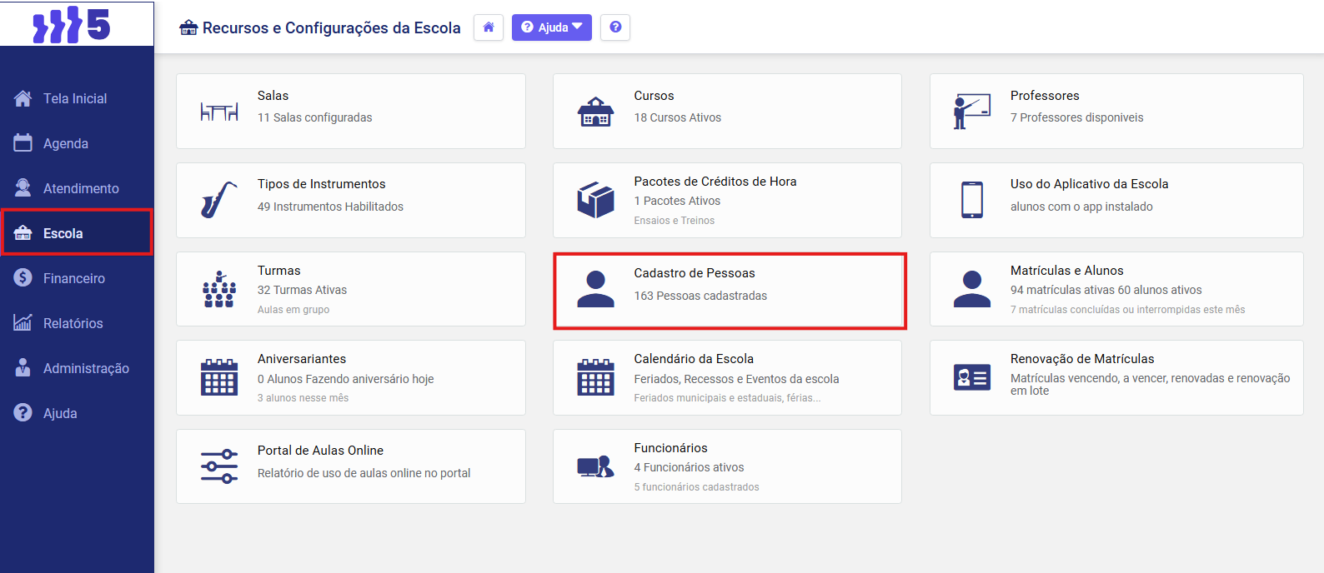Open Tela Inicial in the sidebar
Screen dimensions: 1324x573
[x=75, y=98]
